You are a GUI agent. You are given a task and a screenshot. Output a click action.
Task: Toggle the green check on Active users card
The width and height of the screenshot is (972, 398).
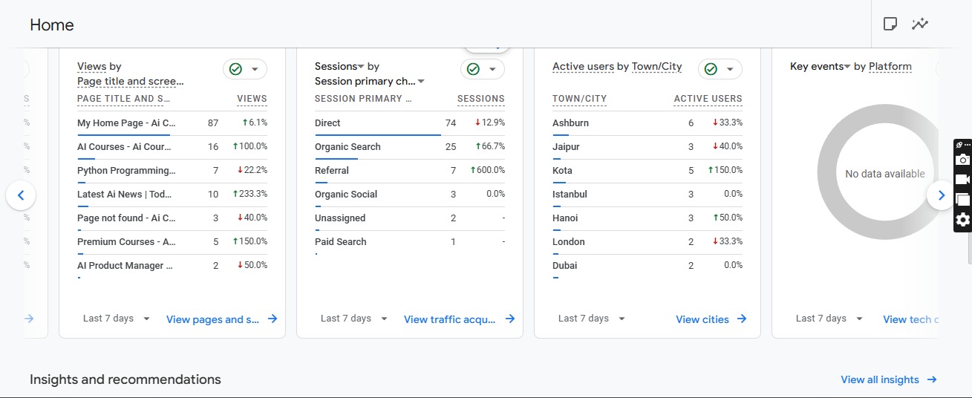[x=711, y=69]
